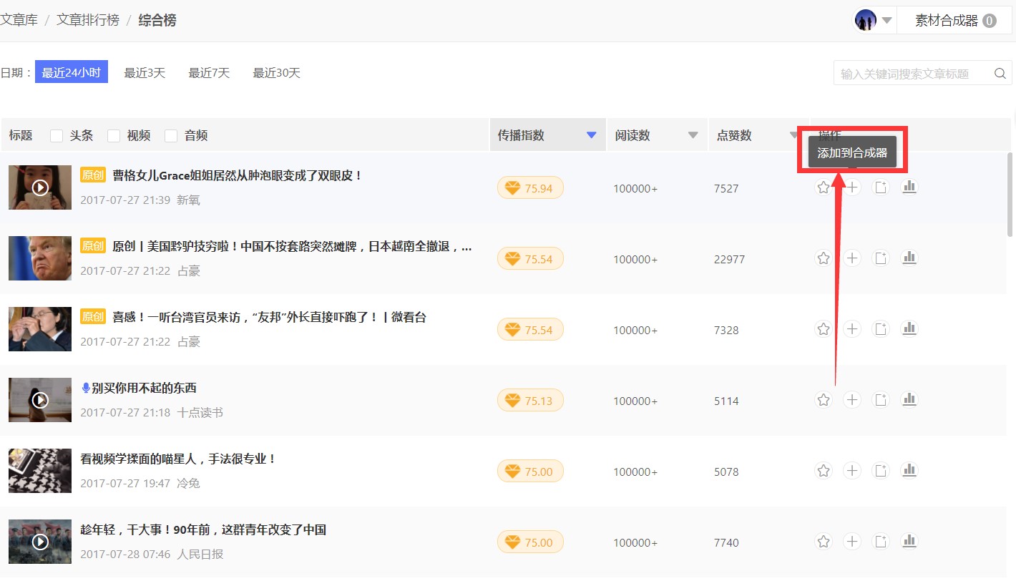Check the 音频 filter checkbox

click(x=171, y=136)
